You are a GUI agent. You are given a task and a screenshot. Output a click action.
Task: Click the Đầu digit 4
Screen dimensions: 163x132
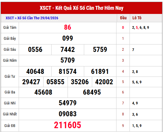[123, 71]
